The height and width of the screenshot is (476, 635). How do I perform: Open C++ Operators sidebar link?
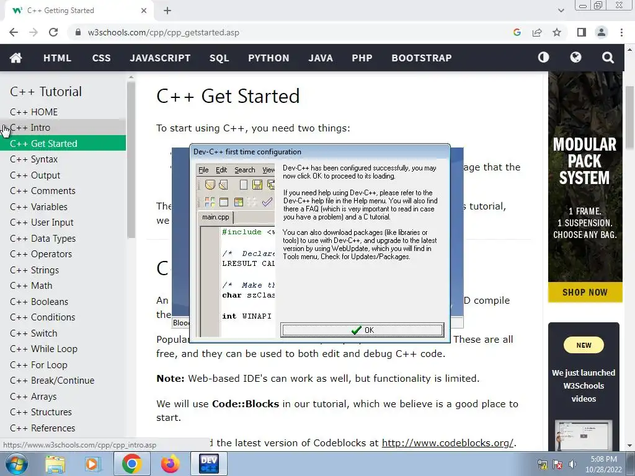tap(63, 253)
